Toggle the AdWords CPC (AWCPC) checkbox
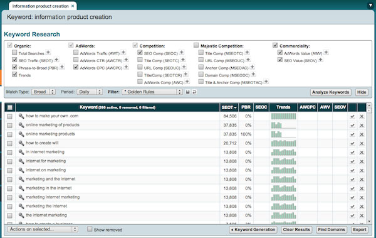376x238 pixels. 76,67
